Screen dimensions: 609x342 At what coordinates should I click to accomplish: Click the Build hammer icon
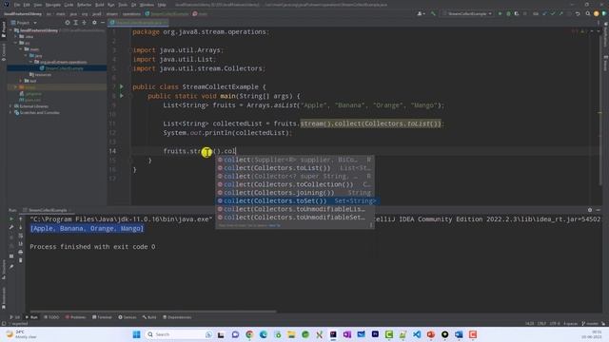(x=433, y=13)
